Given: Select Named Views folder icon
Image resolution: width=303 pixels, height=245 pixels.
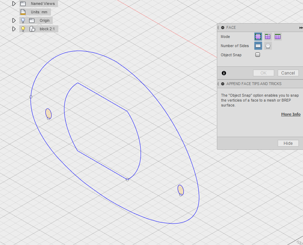Looking at the screenshot, I should [x=23, y=4].
